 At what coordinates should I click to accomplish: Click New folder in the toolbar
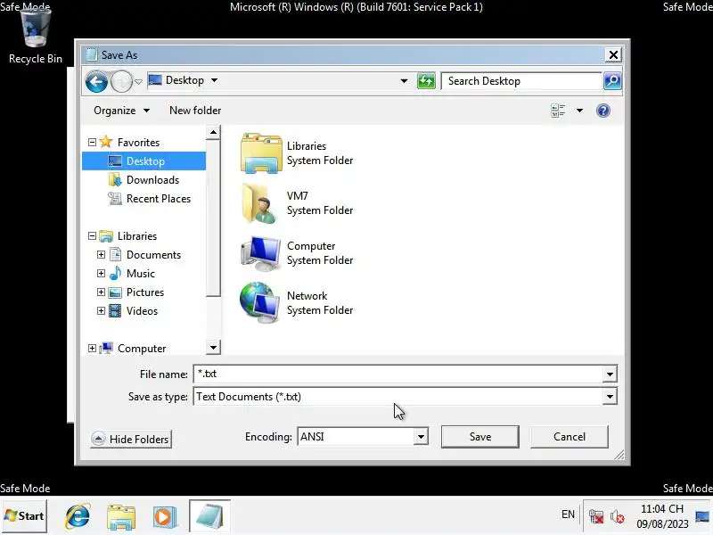[195, 111]
